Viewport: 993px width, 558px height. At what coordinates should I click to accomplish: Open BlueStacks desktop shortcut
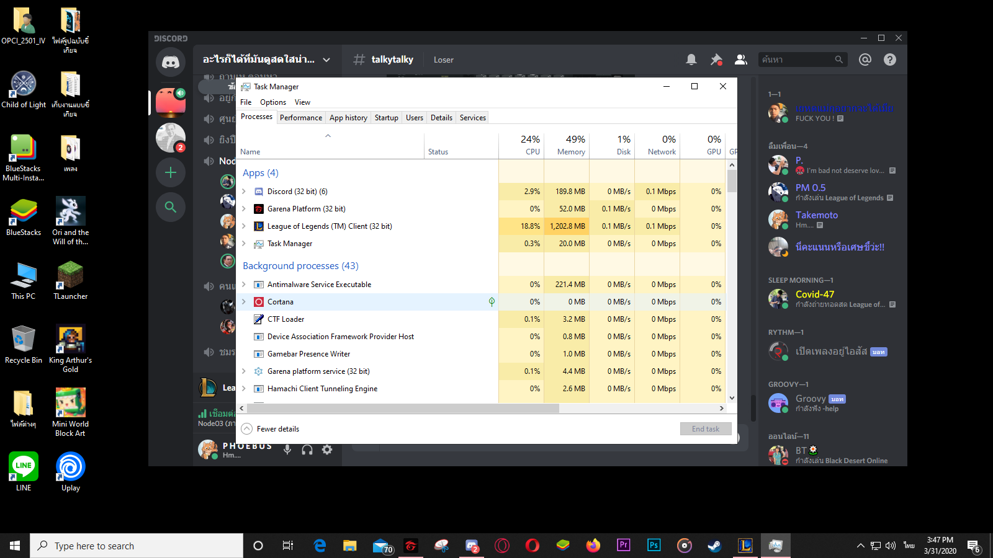[24, 218]
